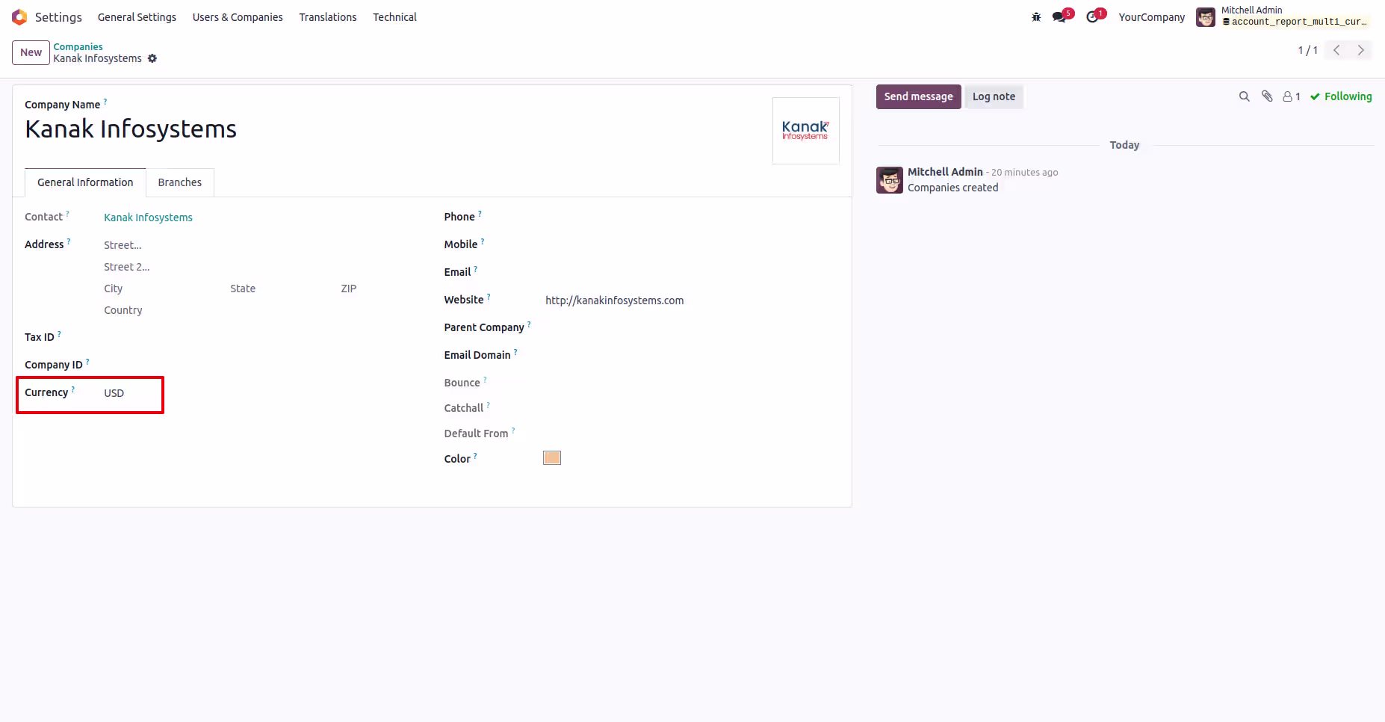Click Mitchell Admin avatar in chatter message
Screen dimensions: 1385x722
point(890,180)
